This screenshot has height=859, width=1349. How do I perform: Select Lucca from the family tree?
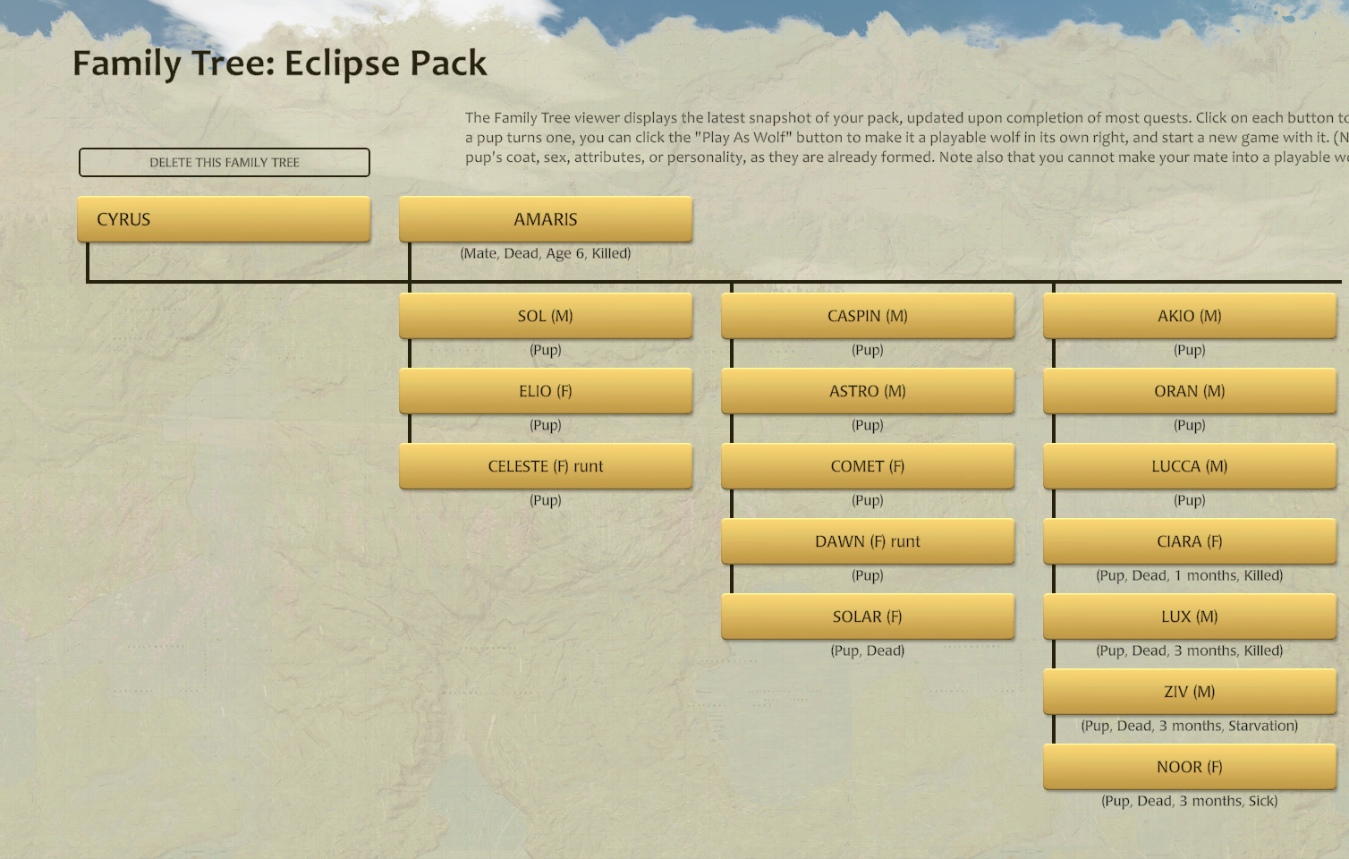point(1189,465)
